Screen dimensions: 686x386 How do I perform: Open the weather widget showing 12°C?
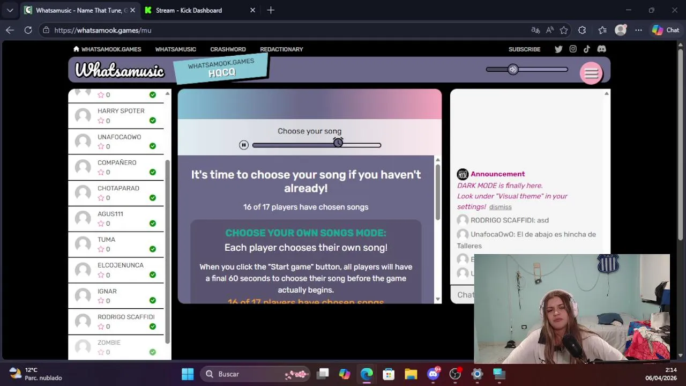pos(35,374)
